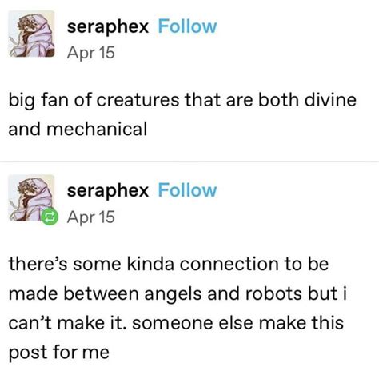Open seraphex avatar on the reblogged post
Screen dimensions: 379x375
(x=31, y=197)
